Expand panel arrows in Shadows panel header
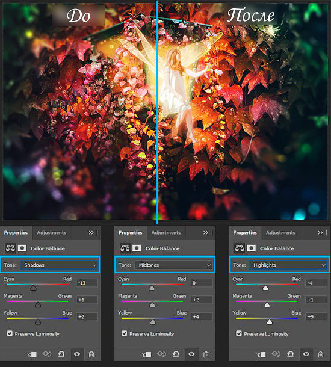The height and width of the screenshot is (367, 331). coord(91,233)
